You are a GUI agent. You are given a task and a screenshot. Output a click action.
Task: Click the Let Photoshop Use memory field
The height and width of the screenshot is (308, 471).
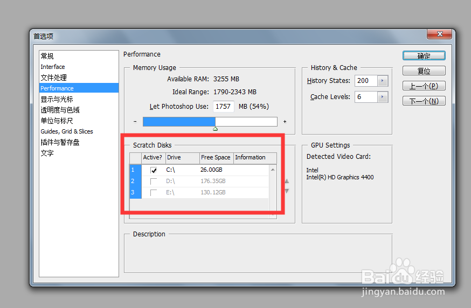click(x=223, y=106)
